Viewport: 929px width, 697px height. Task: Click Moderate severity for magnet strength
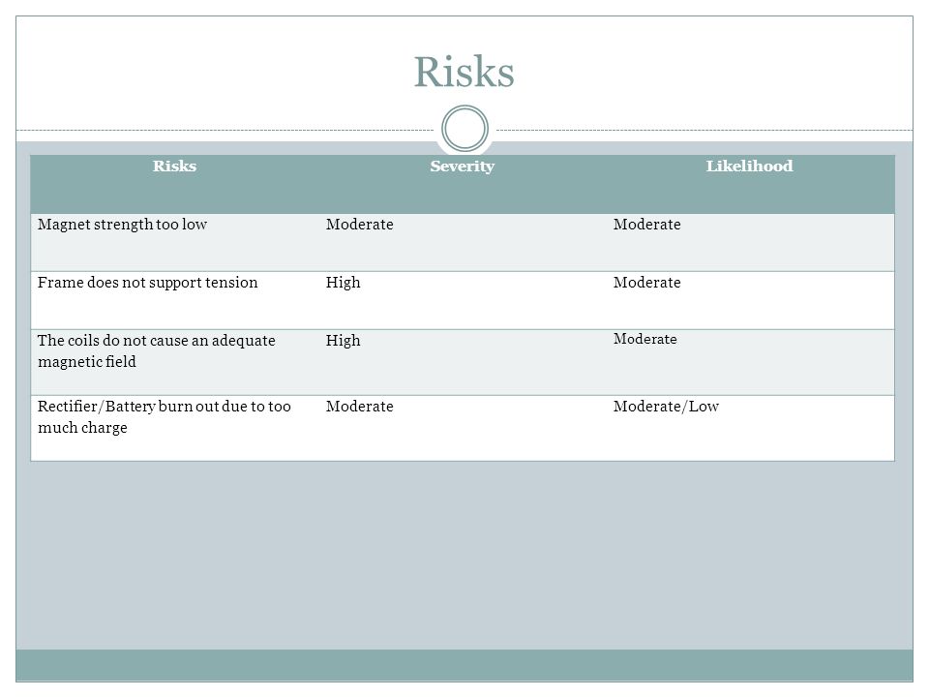click(x=359, y=225)
